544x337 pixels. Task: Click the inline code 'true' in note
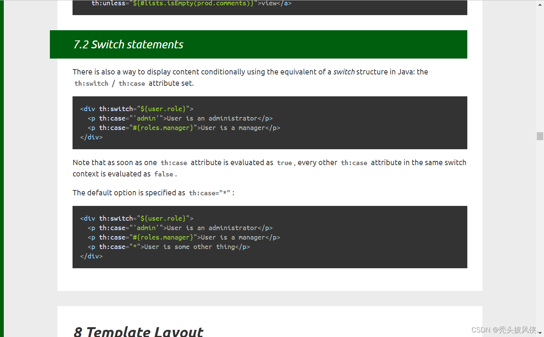pos(284,163)
